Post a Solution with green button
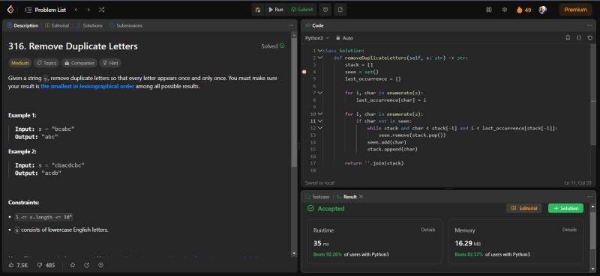This screenshot has width=600, height=276. (x=565, y=209)
